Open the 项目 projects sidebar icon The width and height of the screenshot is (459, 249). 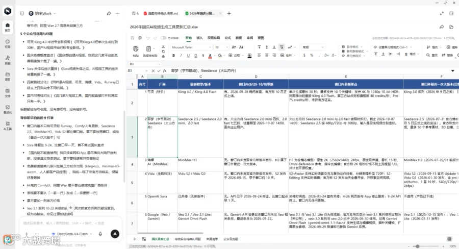coord(8,77)
